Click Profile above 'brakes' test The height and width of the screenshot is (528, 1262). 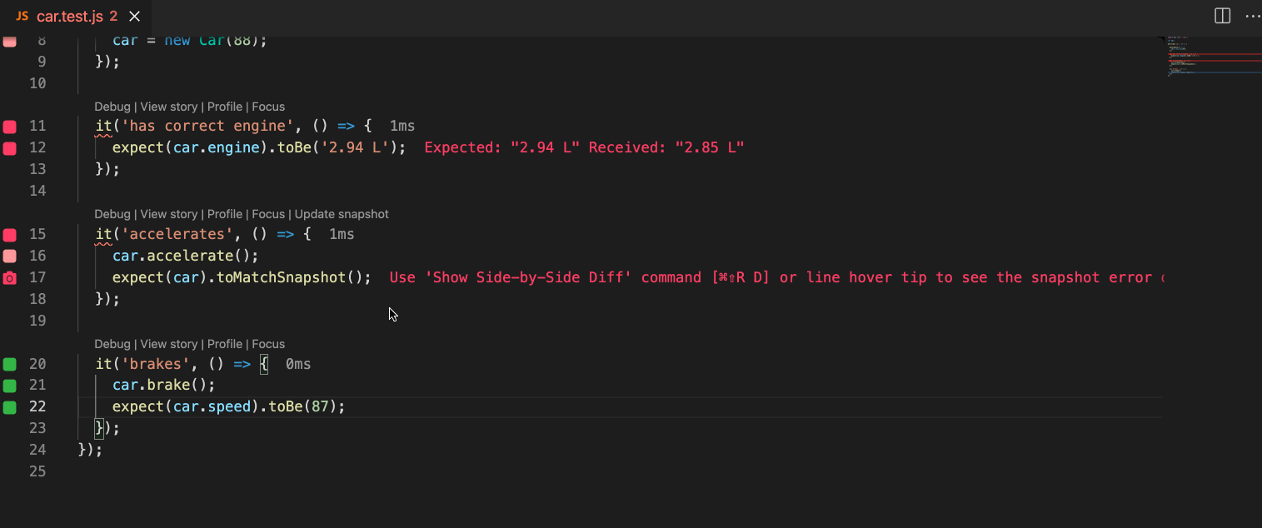[x=224, y=344]
